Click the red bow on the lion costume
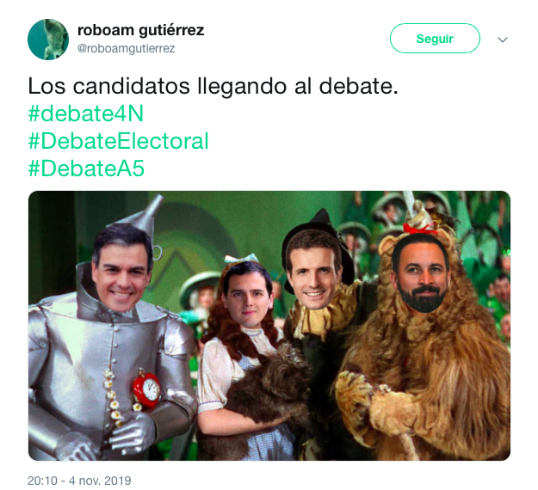Image resolution: width=538 pixels, height=490 pixels. point(419,228)
